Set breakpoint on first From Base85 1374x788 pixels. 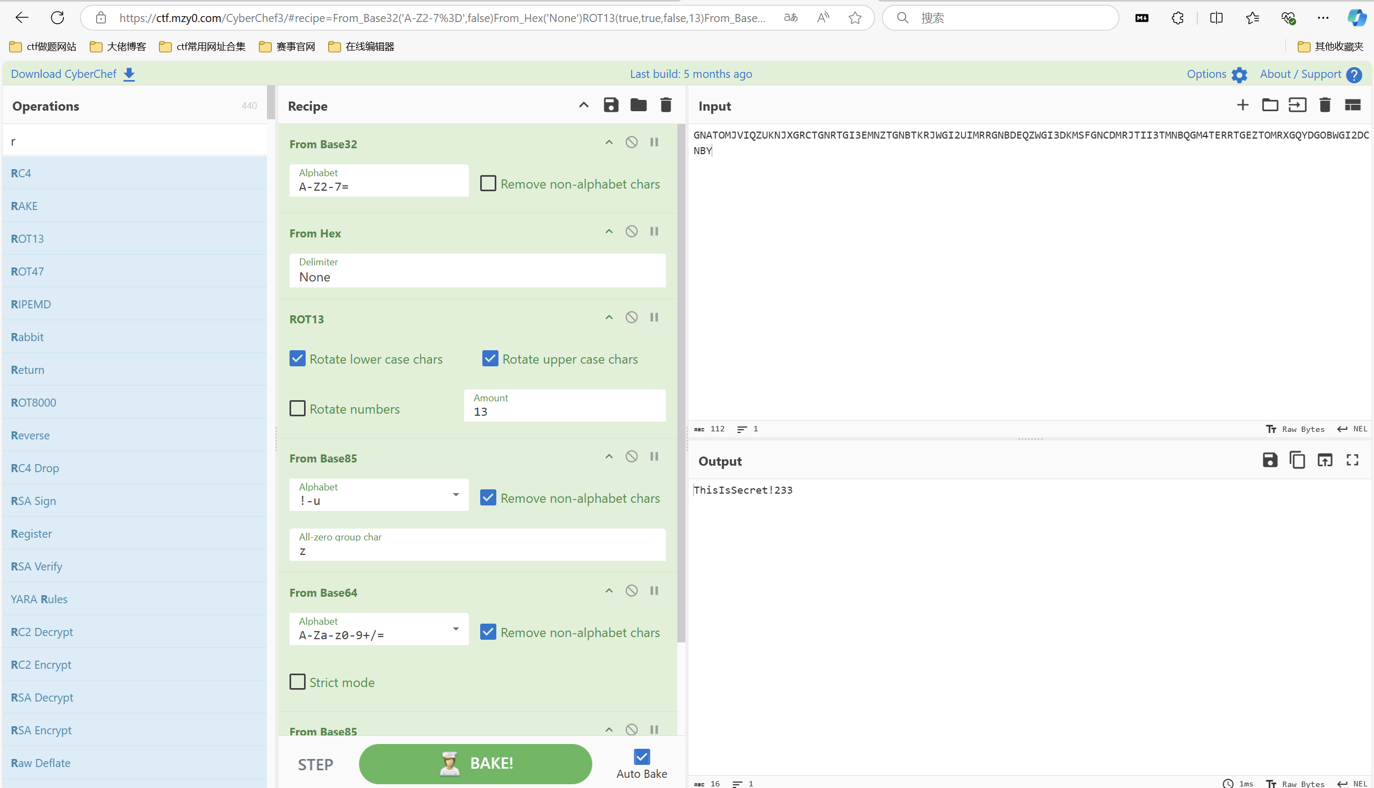(x=654, y=456)
